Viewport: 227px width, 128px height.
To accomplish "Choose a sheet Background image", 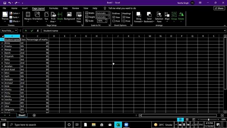I will click(x=70, y=16).
